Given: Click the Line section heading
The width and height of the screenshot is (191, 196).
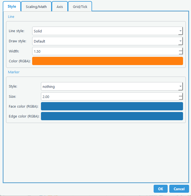Looking at the screenshot, I should (11, 17).
